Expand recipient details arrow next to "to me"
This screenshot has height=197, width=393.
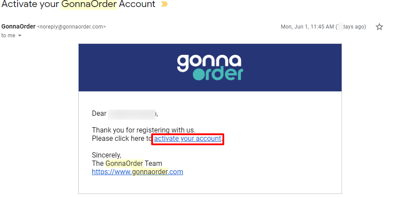(x=19, y=36)
